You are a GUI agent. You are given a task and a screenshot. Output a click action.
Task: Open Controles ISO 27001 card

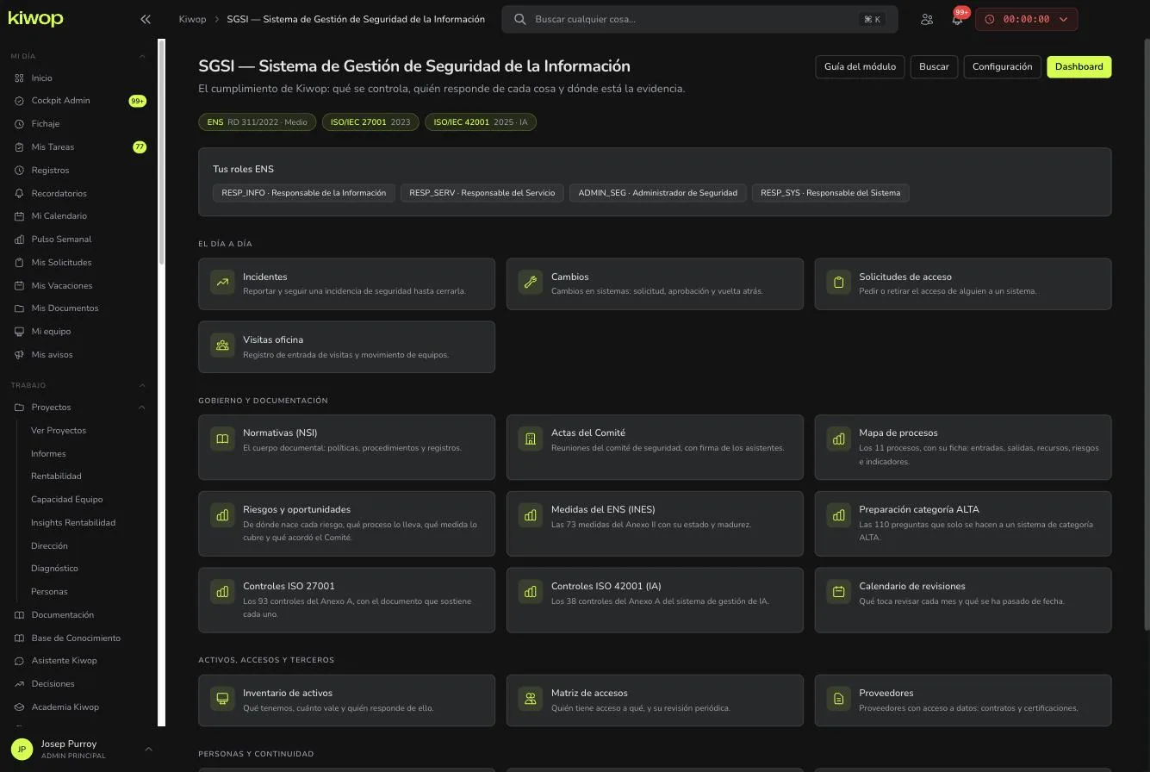[346, 600]
